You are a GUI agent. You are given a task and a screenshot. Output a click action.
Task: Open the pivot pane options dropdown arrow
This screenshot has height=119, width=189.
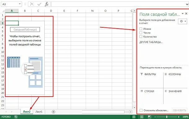coord(183,14)
